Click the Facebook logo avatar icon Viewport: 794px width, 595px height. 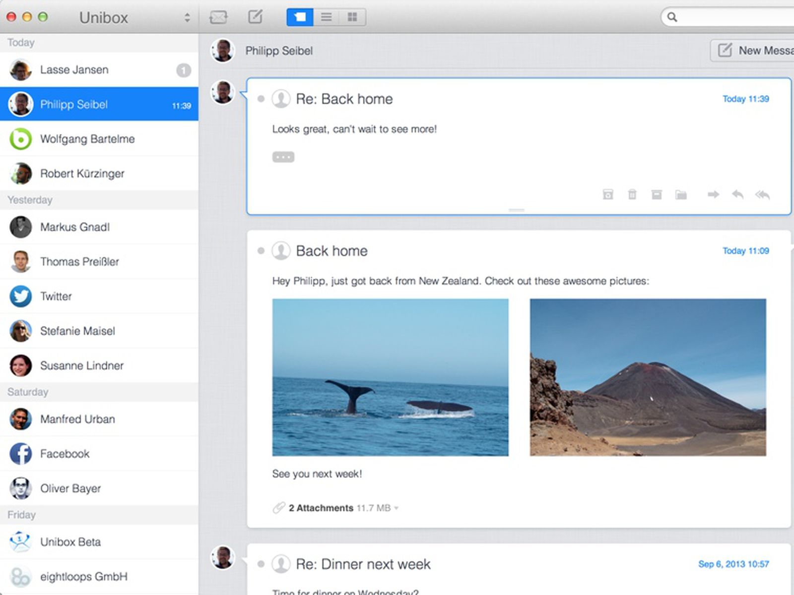click(x=21, y=454)
